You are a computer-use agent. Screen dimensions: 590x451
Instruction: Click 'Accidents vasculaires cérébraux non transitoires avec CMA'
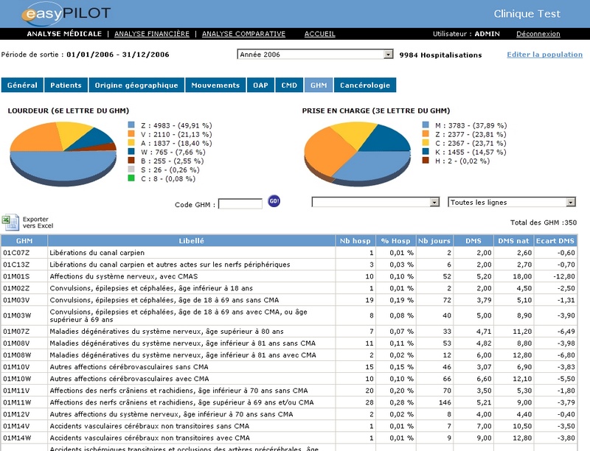pyautogui.click(x=150, y=438)
